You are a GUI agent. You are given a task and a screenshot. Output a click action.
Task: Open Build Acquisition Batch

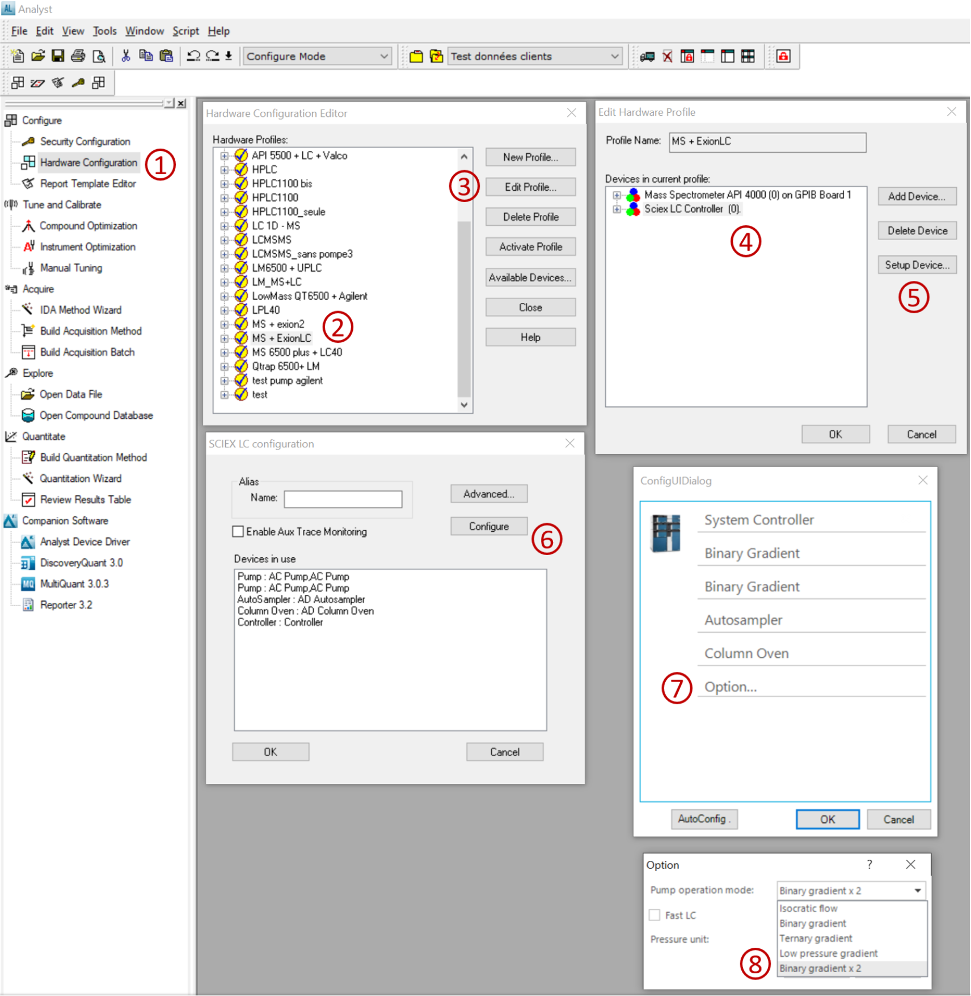pyautogui.click(x=87, y=351)
